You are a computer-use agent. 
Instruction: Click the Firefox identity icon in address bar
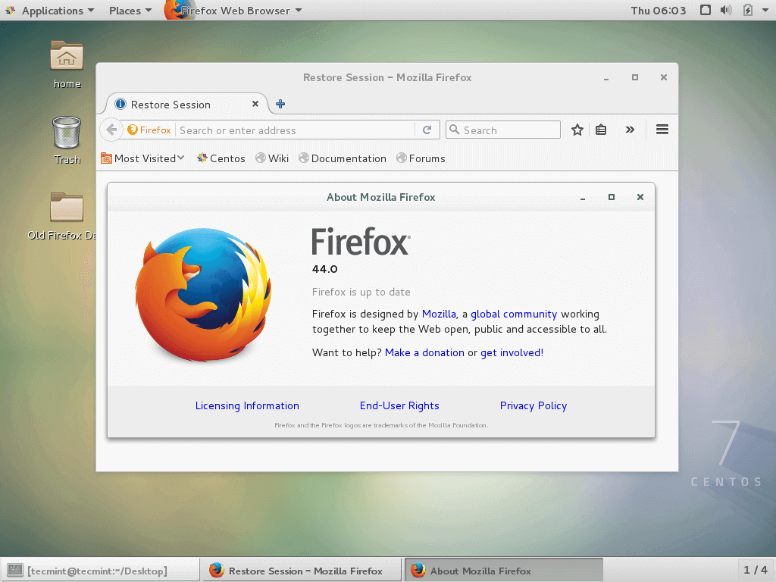(149, 130)
